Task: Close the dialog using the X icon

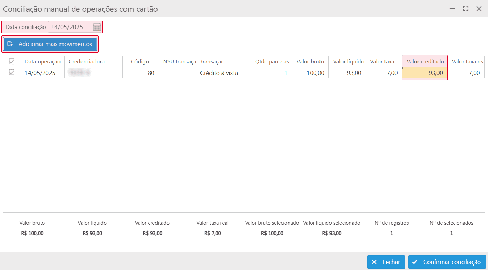Action: point(479,9)
